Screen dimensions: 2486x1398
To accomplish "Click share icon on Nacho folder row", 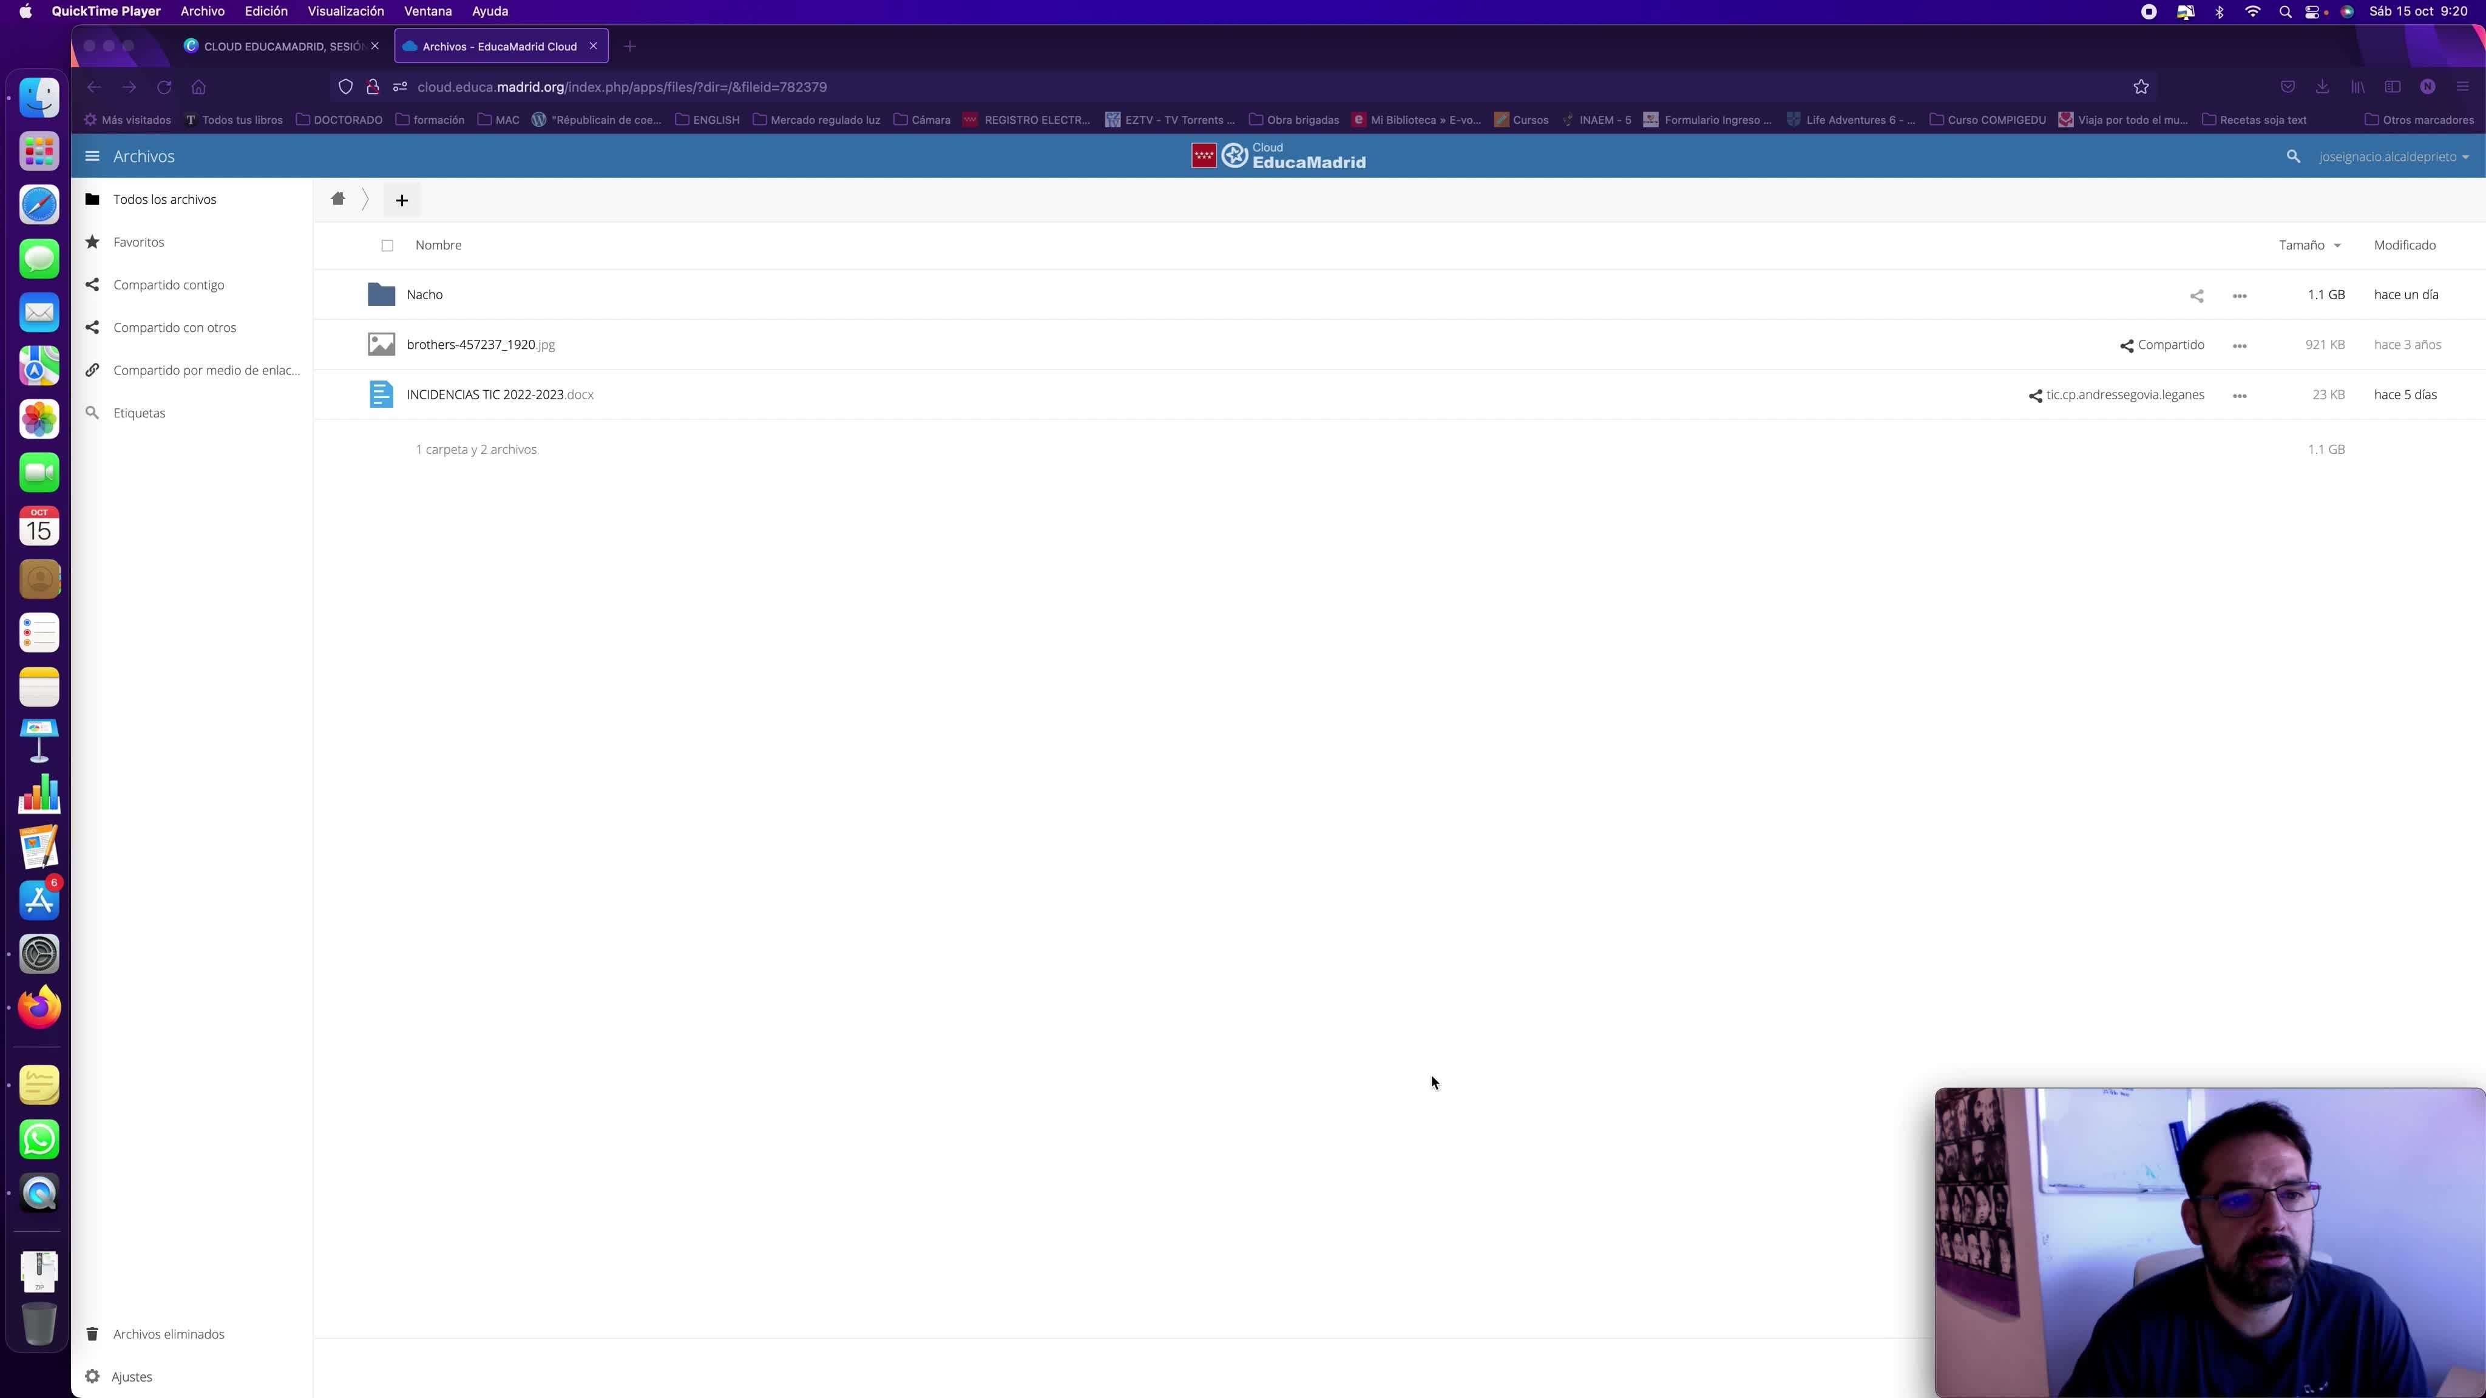I will click(2196, 295).
